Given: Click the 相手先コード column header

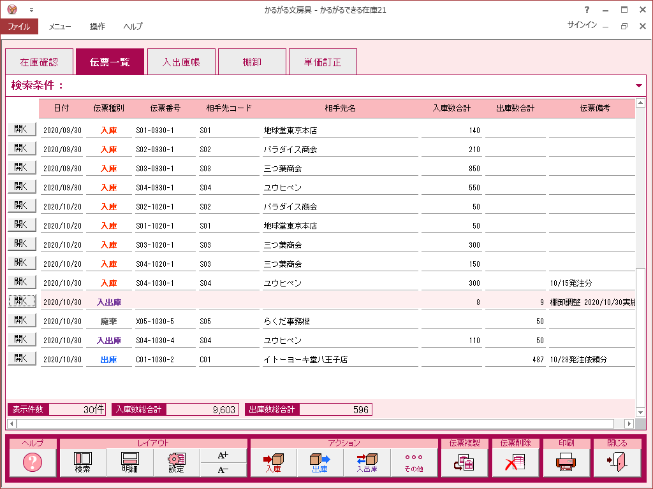Looking at the screenshot, I should coord(229,108).
